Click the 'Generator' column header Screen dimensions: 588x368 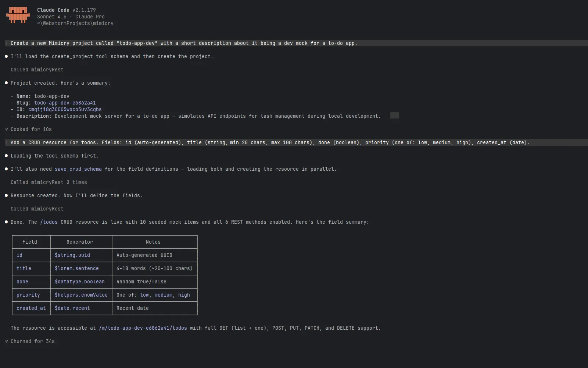80,242
